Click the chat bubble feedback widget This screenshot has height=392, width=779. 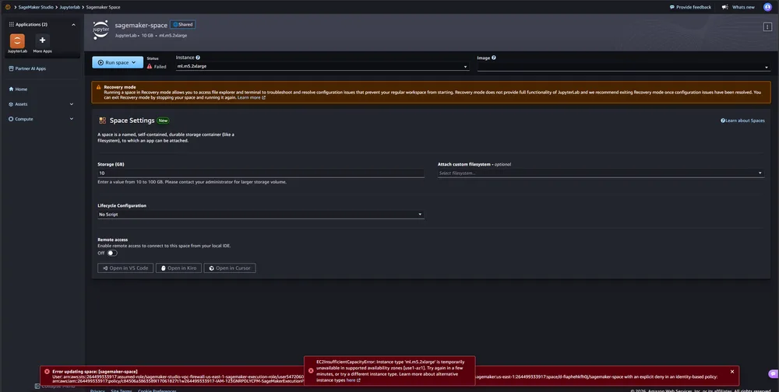773,373
